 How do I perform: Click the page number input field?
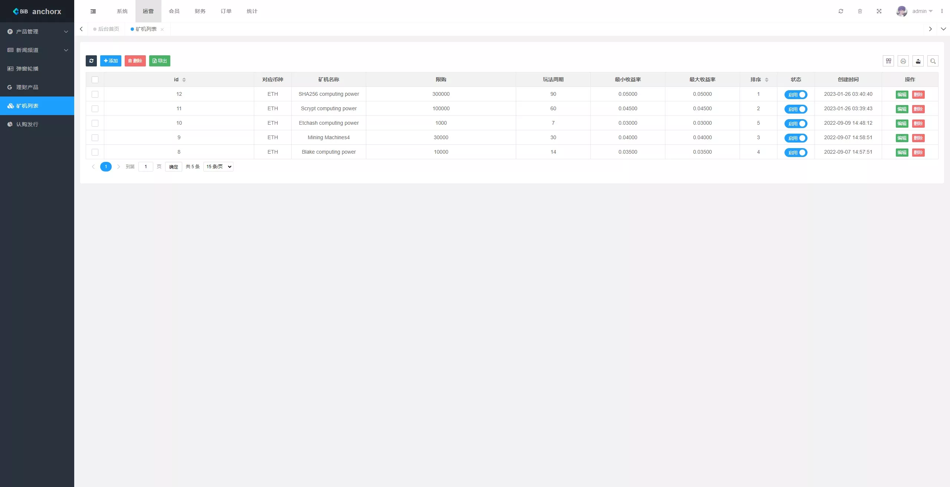click(146, 167)
